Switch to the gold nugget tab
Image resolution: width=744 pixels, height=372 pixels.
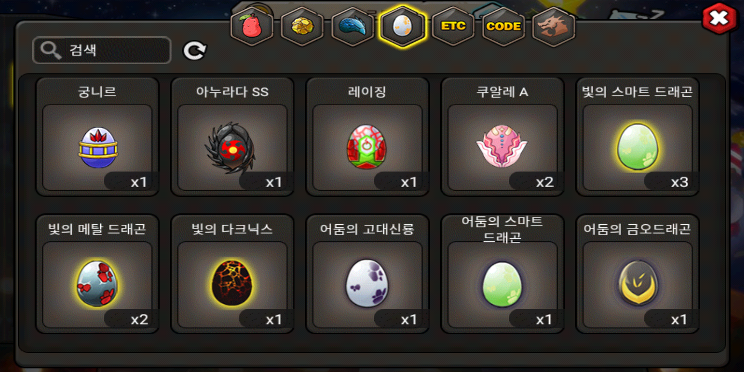302,26
